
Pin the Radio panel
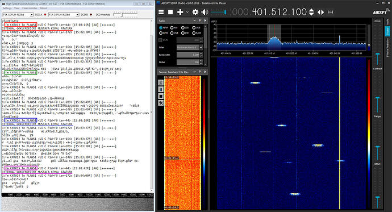pyautogui.click(x=200, y=20)
